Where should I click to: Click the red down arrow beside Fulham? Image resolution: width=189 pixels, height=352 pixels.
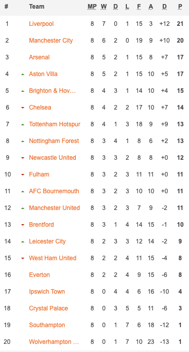click(x=23, y=174)
